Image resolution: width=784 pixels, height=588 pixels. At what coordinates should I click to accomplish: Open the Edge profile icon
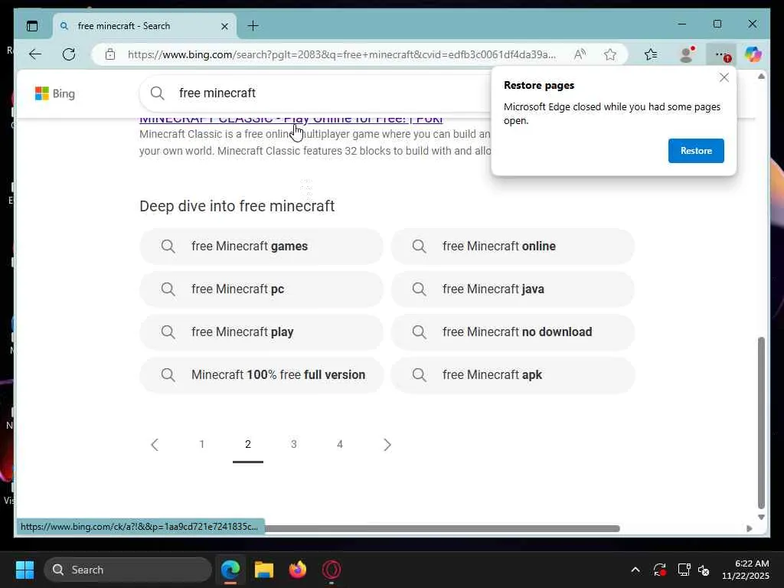coord(687,54)
